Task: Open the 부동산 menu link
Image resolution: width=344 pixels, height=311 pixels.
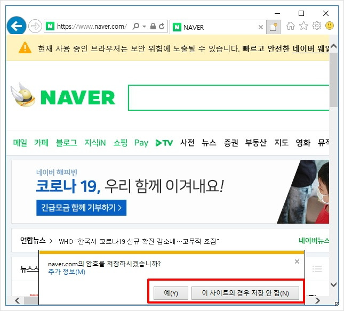Action: tap(256, 143)
